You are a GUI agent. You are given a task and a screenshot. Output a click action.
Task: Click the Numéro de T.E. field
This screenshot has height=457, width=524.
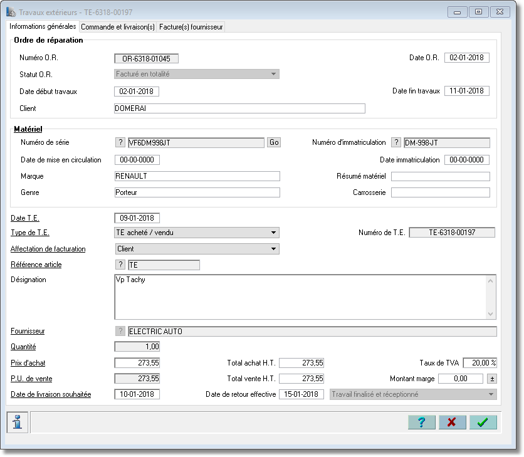[x=452, y=233]
